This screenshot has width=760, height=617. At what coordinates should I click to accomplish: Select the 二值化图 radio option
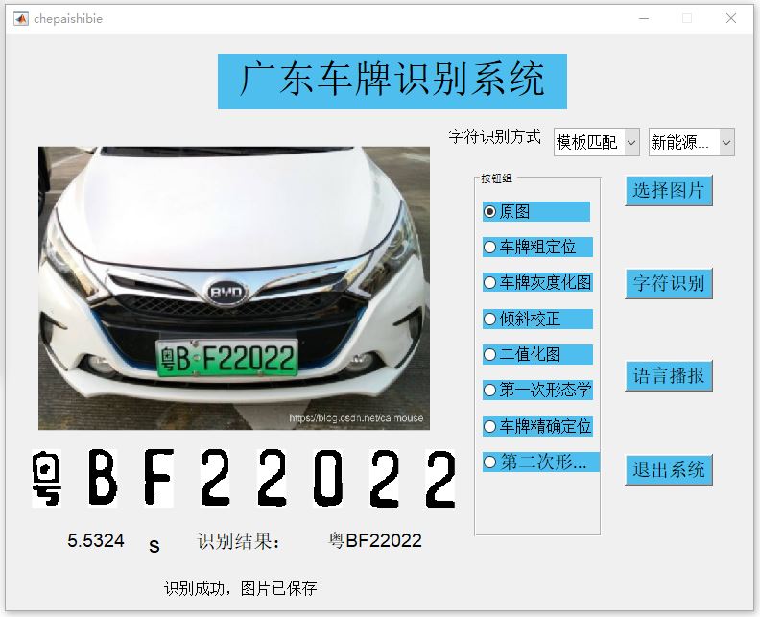537,354
